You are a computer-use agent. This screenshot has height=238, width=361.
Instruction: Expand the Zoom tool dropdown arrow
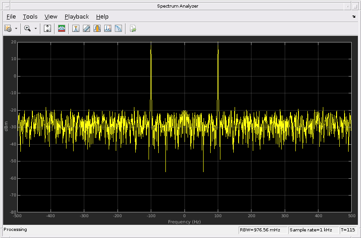pos(36,28)
